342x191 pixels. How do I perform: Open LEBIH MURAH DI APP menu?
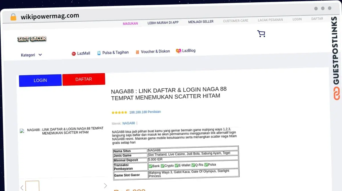pos(163,23)
